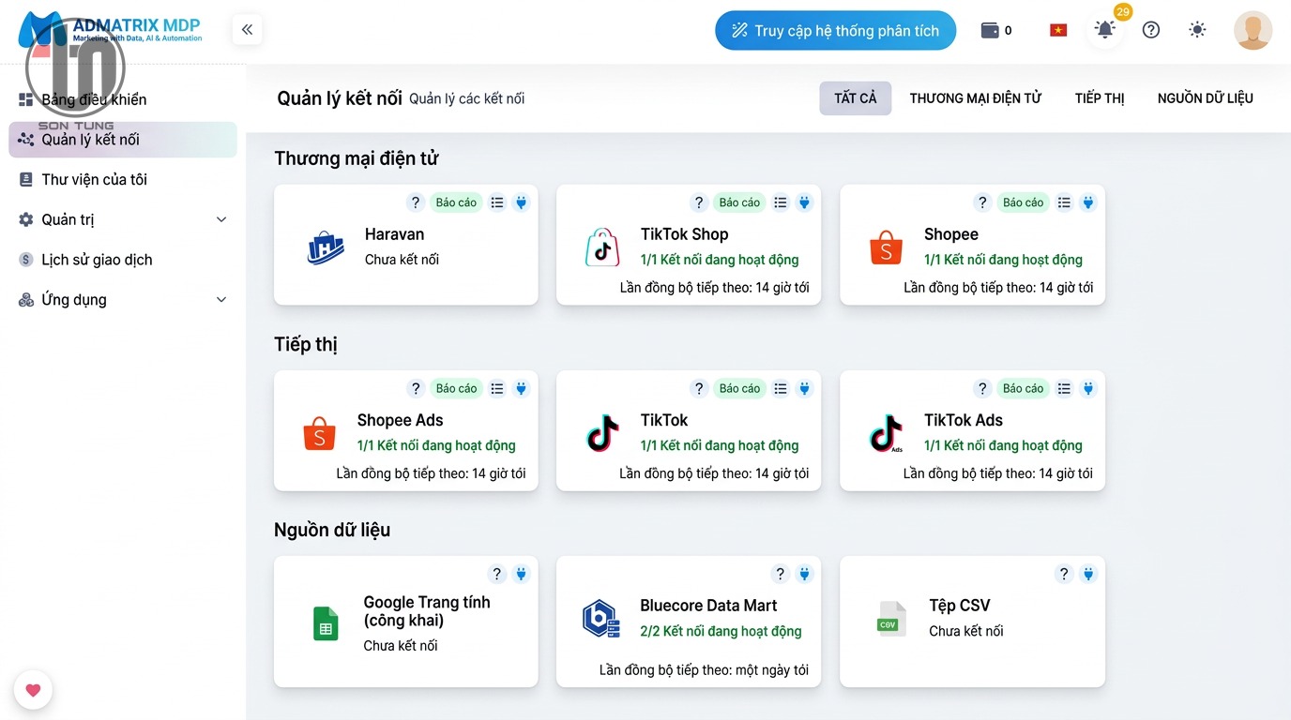Click the plug icon on TikTok Ads card
Screen dimensions: 1291x720
tap(1088, 388)
